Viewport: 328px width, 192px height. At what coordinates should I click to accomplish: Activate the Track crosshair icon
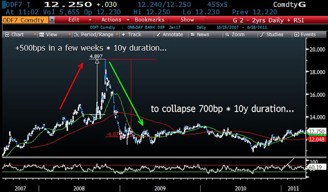[124, 34]
